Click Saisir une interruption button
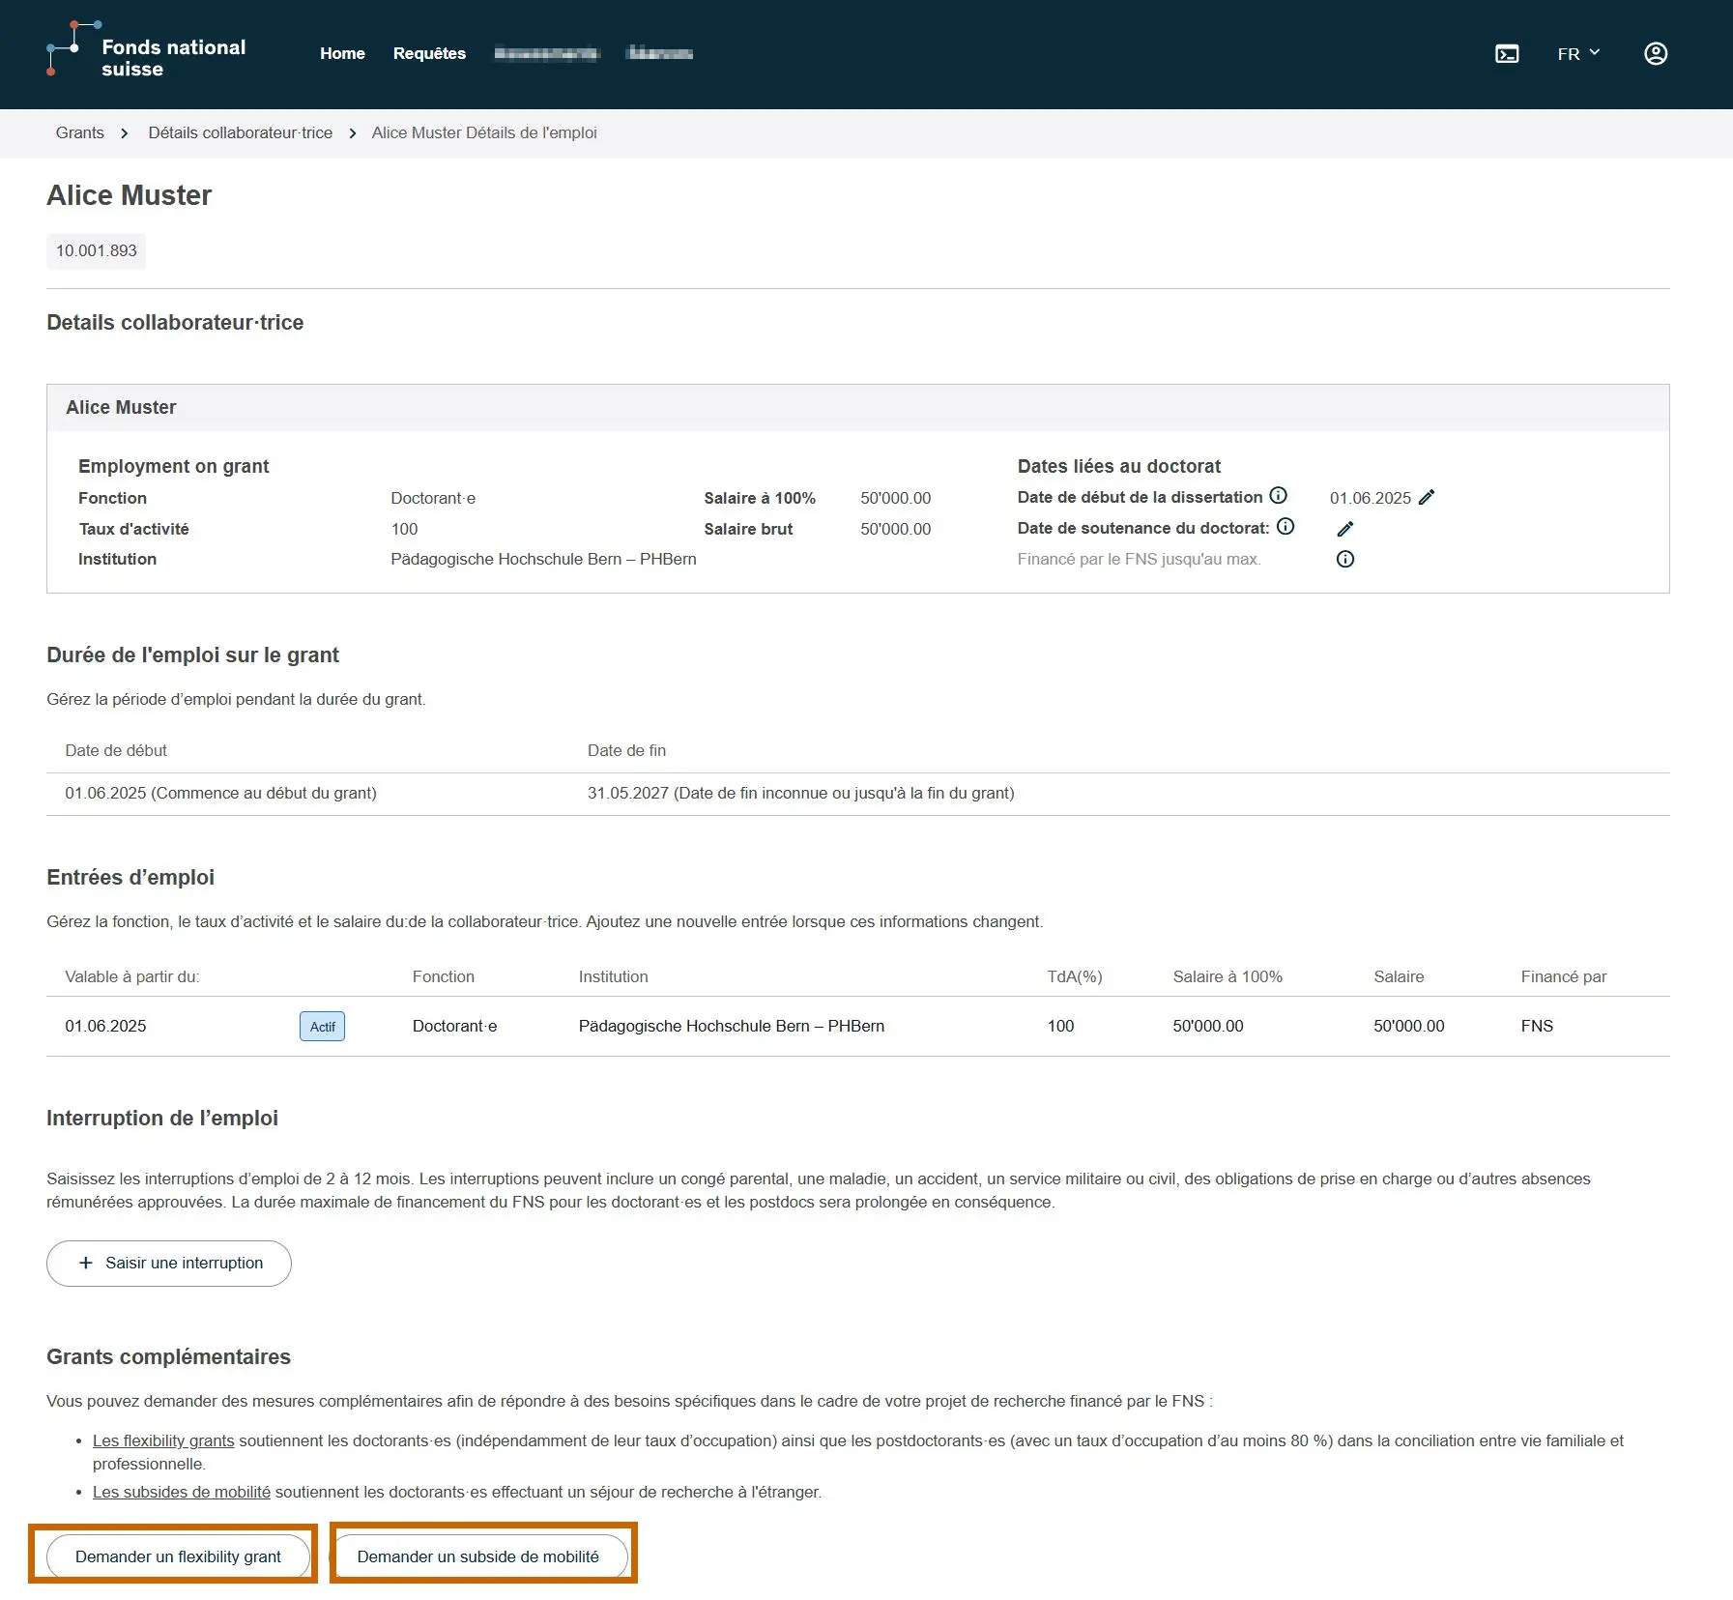Viewport: 1733px width, 1600px height. point(169,1264)
